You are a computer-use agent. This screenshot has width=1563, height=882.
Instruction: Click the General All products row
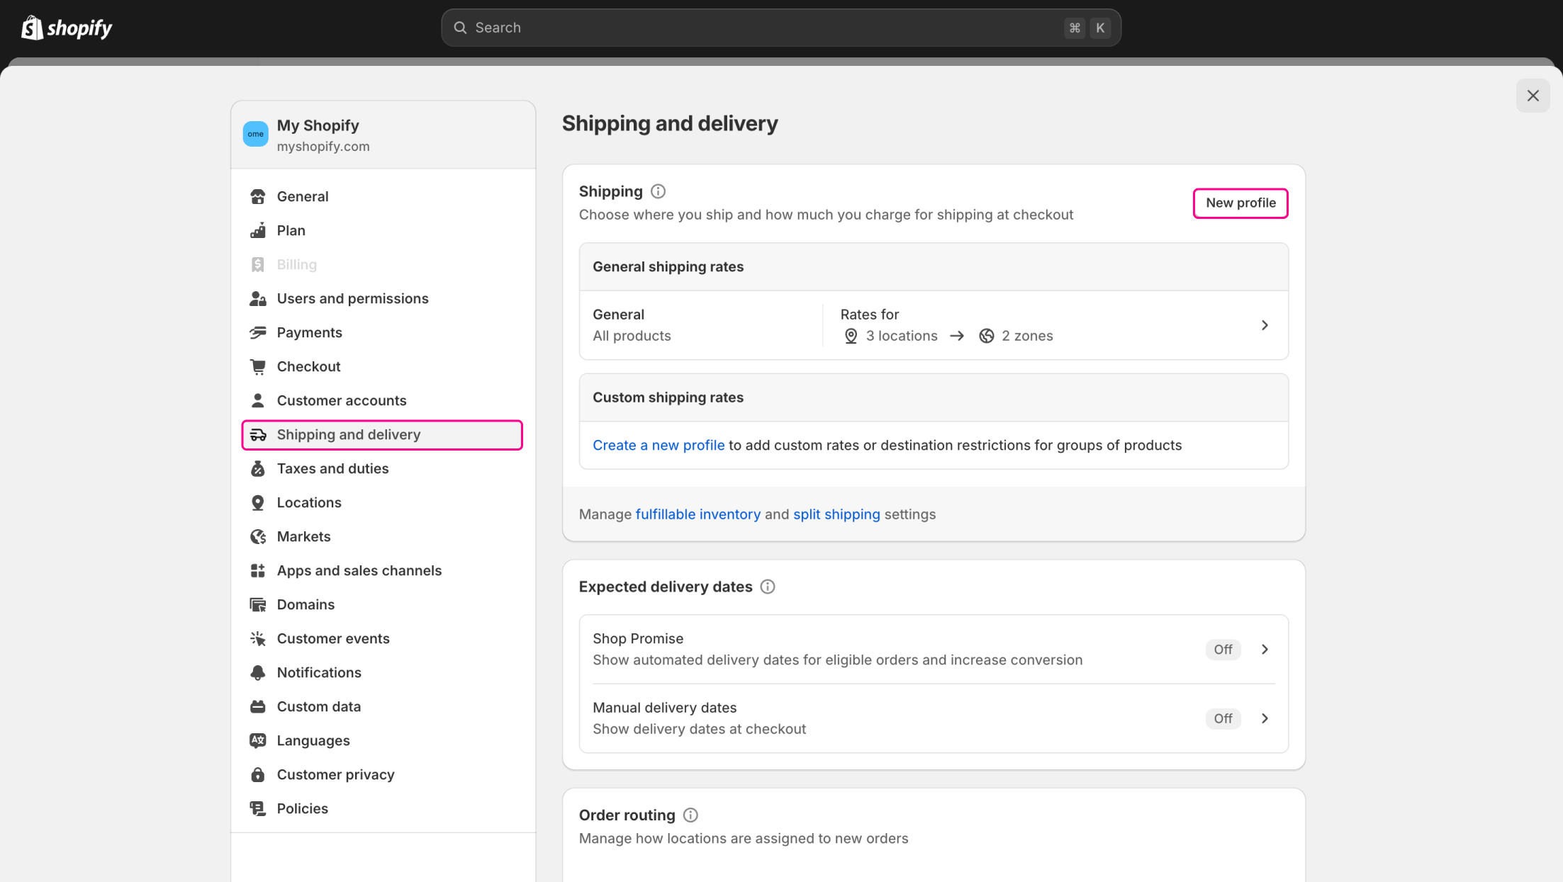(934, 325)
